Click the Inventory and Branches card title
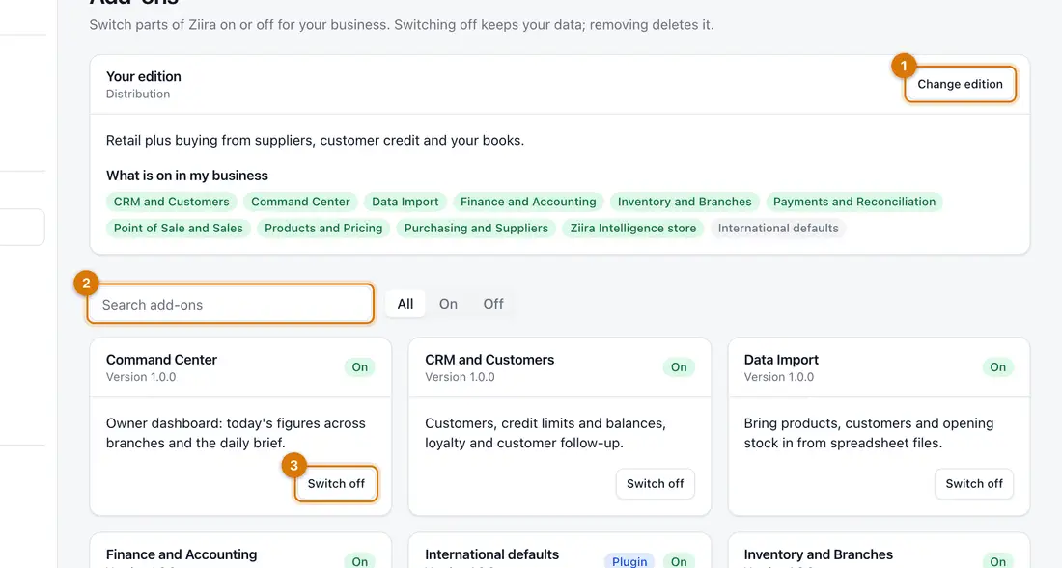 [818, 554]
